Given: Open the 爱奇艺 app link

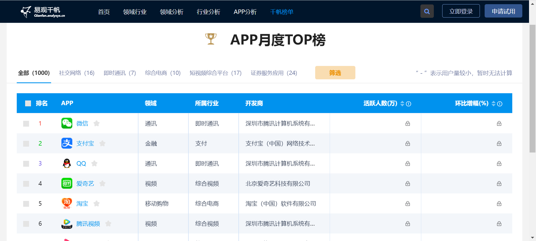Looking at the screenshot, I should click(85, 183).
